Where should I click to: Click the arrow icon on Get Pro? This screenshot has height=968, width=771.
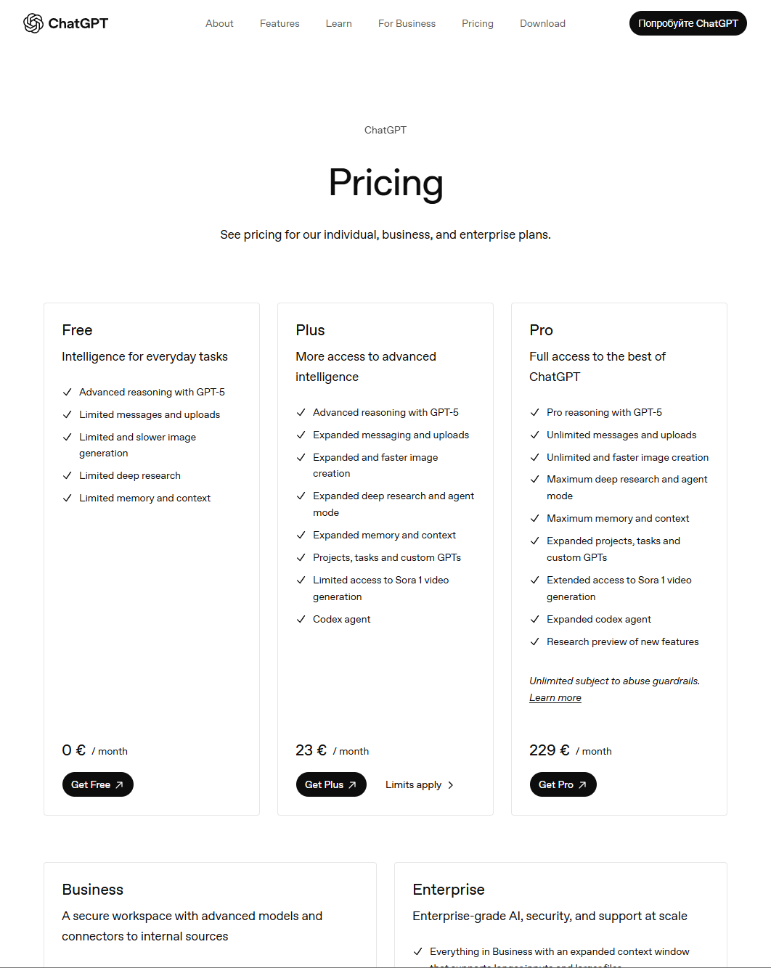pyautogui.click(x=582, y=785)
